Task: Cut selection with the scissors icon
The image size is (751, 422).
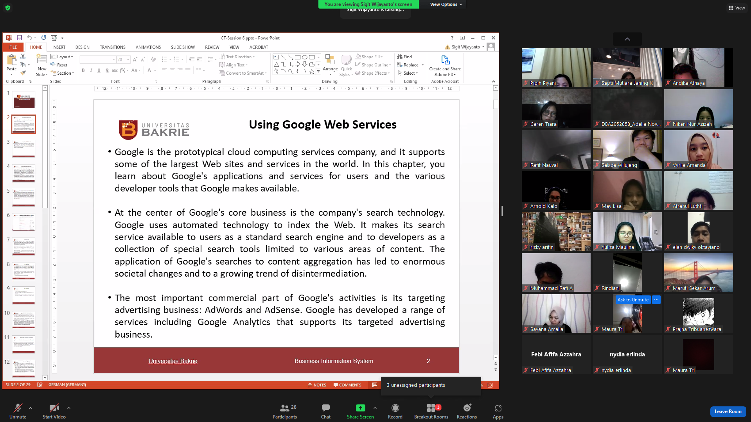Action: pos(23,57)
